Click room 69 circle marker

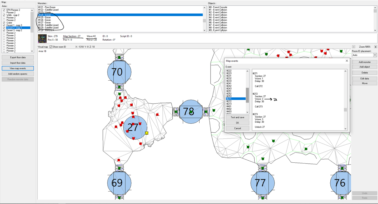[119, 183]
